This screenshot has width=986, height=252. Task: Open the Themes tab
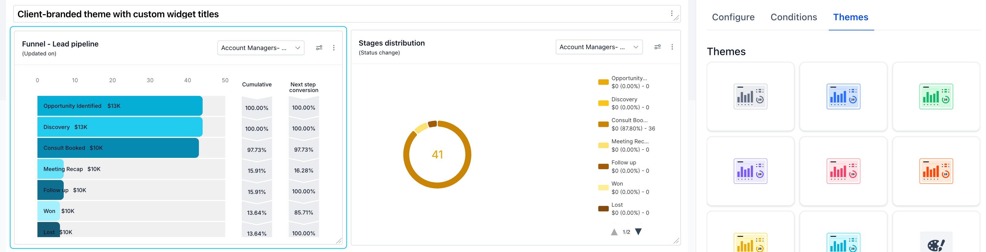(x=851, y=17)
